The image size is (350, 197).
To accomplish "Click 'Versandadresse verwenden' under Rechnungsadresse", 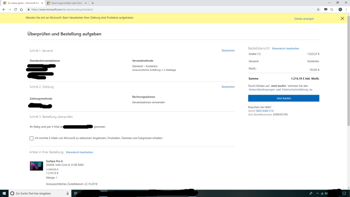I will click(x=148, y=102).
